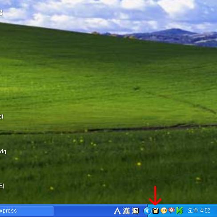Open the Gmail notifier tray icon
This screenshot has width=217, height=217.
coord(172,210)
